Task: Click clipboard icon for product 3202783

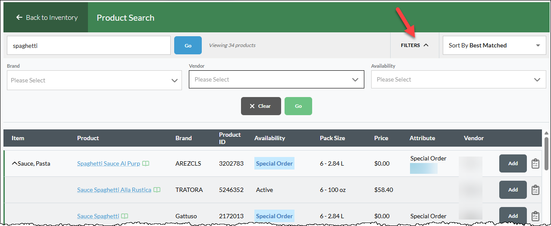Action: click(x=535, y=163)
